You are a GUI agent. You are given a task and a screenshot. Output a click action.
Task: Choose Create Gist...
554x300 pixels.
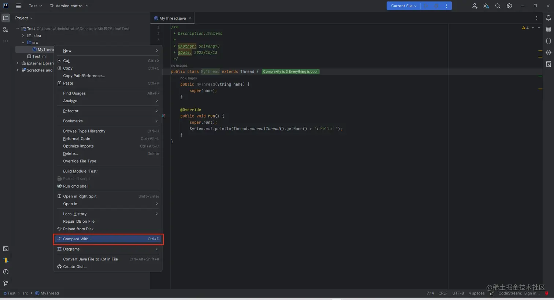[108, 267]
